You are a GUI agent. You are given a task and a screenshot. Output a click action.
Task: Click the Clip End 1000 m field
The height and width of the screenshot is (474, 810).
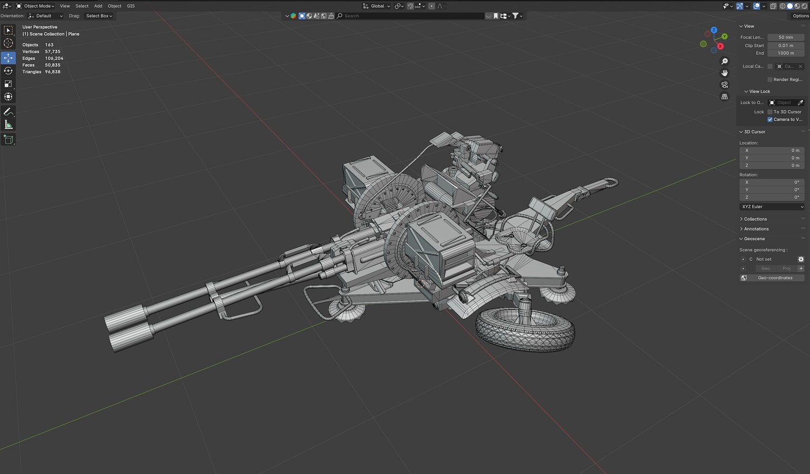786,53
